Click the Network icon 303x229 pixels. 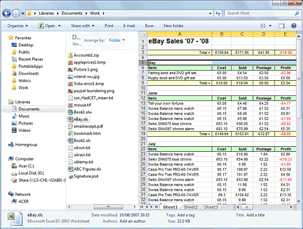11,194
